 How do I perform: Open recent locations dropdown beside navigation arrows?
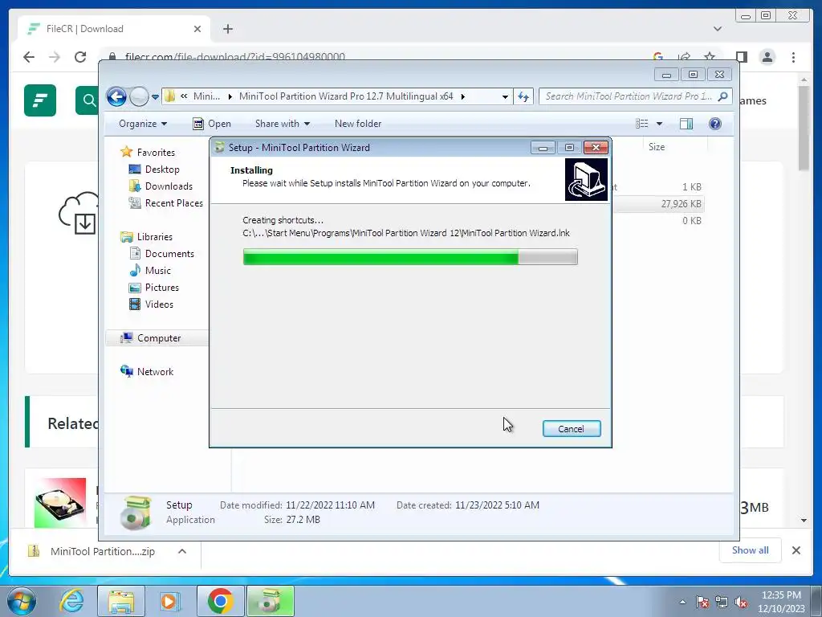[155, 97]
